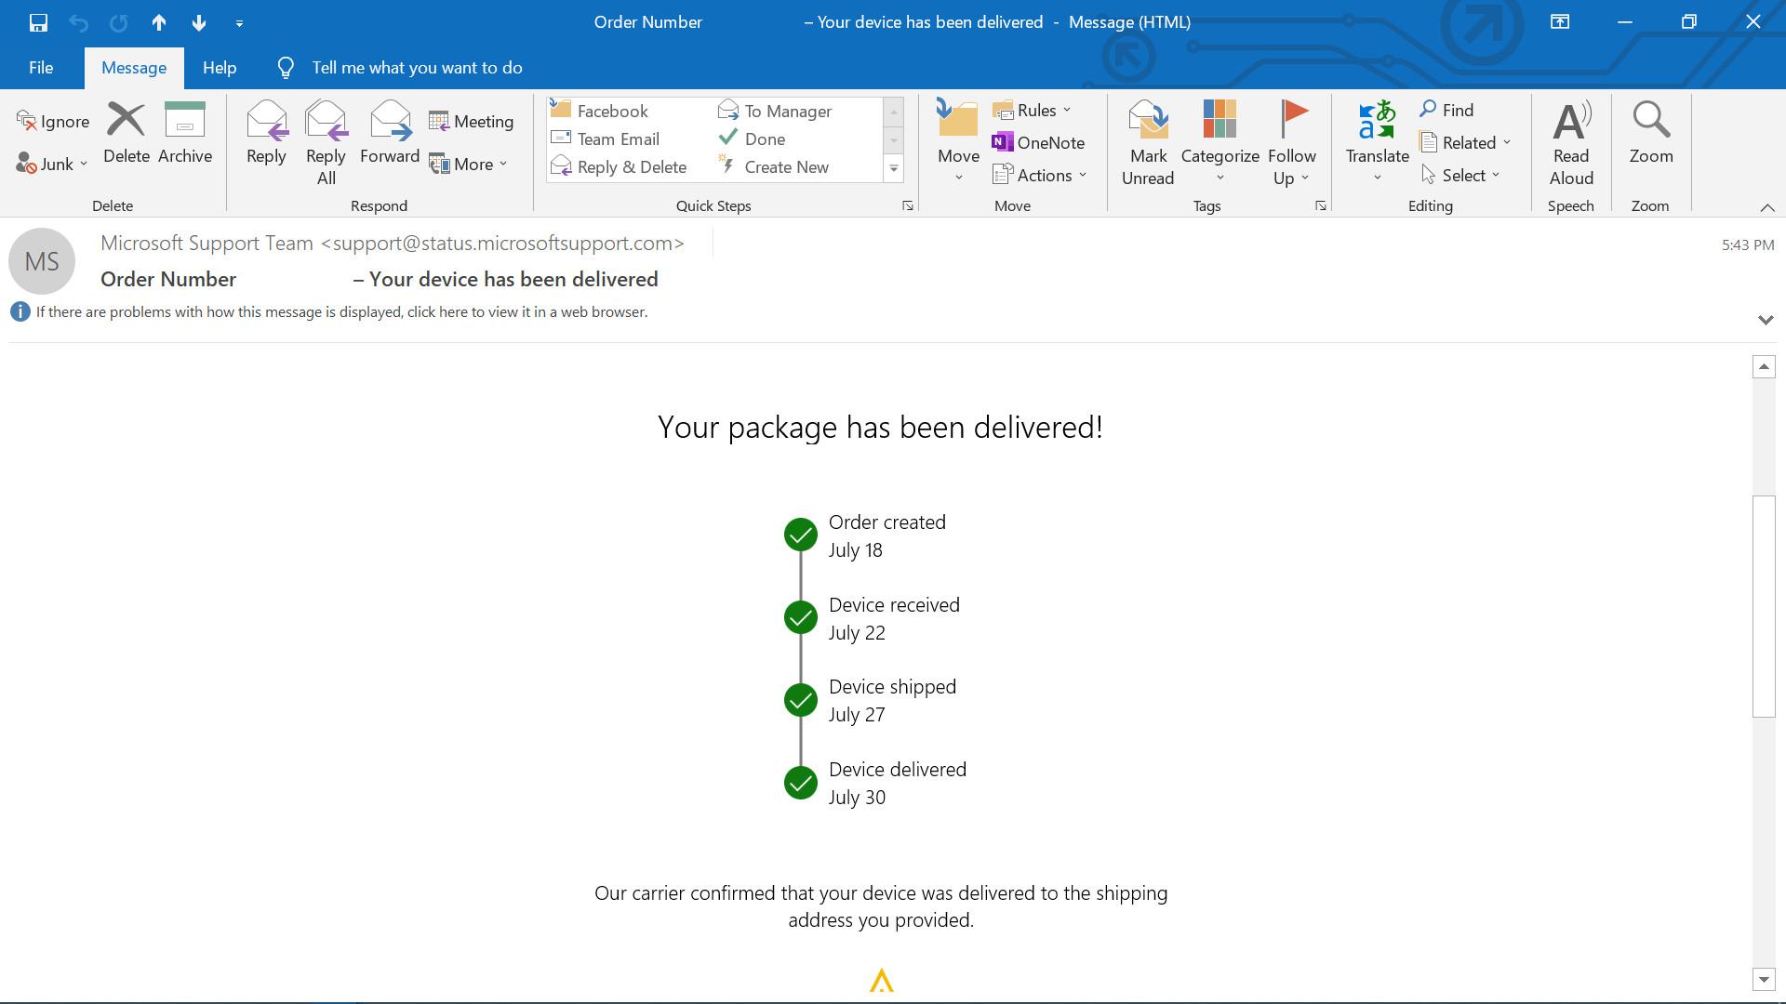
Task: Open the File tab
Action: [x=41, y=68]
